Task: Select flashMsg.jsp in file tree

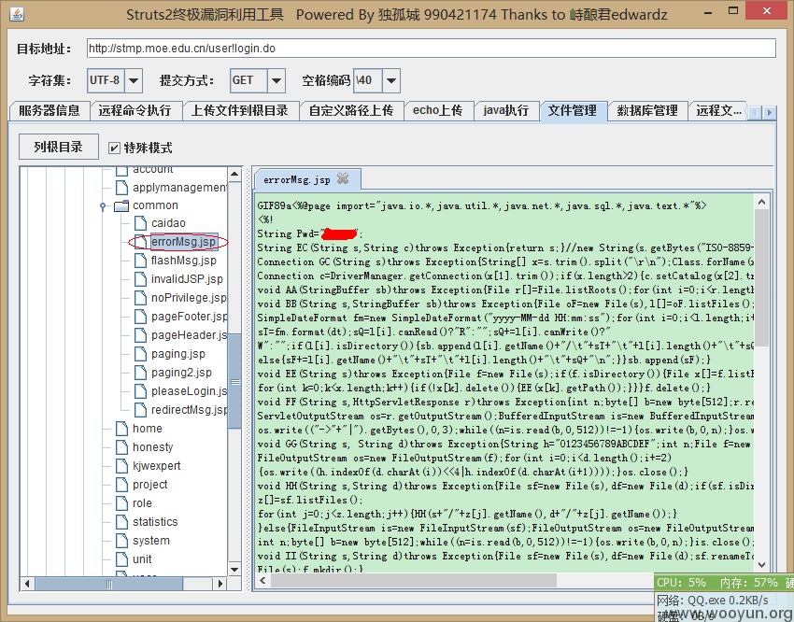Action: (x=184, y=261)
